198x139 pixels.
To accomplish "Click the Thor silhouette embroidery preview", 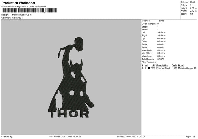I will pos(71,77).
